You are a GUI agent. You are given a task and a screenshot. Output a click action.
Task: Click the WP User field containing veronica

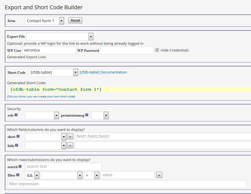[49, 50]
